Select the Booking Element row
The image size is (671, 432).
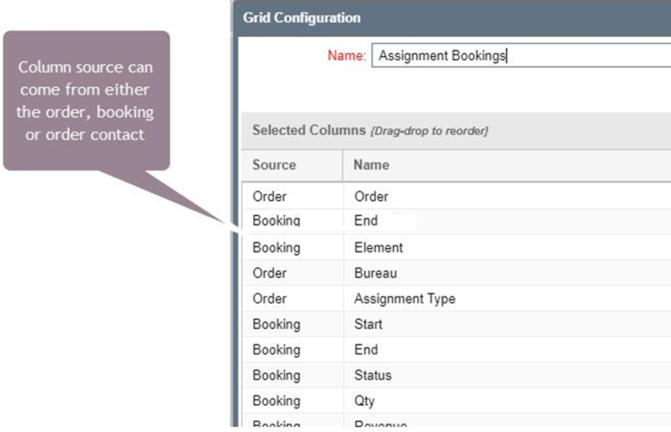click(x=457, y=247)
